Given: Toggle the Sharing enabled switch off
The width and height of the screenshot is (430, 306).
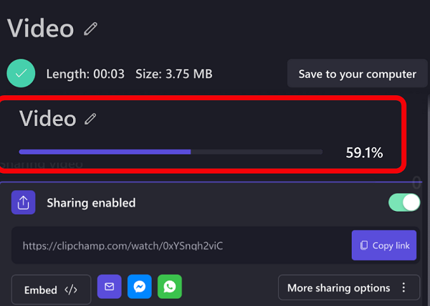Looking at the screenshot, I should (404, 202).
